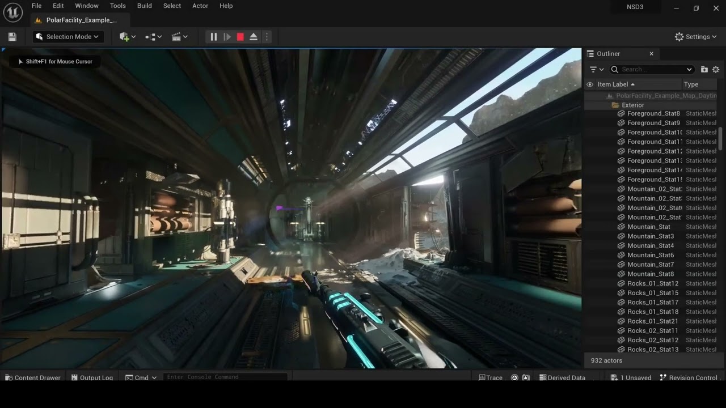Open the Content Drawer
This screenshot has height=408, width=726.
[32, 378]
